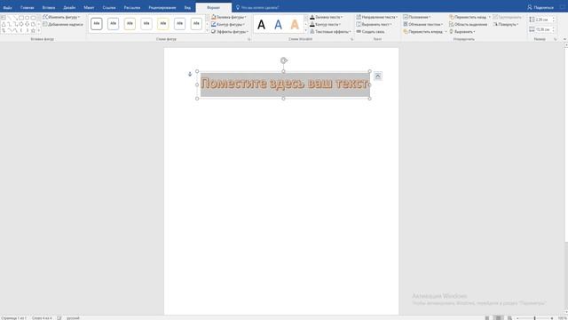568x320 pixels.
Task: Expand the shape styles gallery
Action: tap(207, 31)
